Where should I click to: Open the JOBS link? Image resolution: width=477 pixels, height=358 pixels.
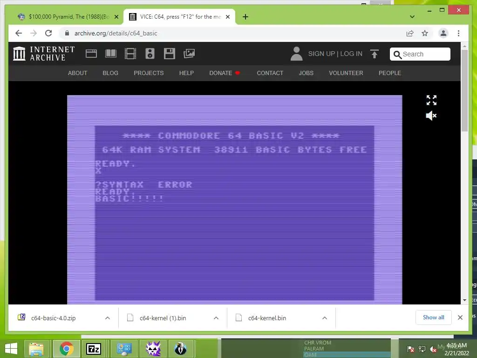point(306,73)
